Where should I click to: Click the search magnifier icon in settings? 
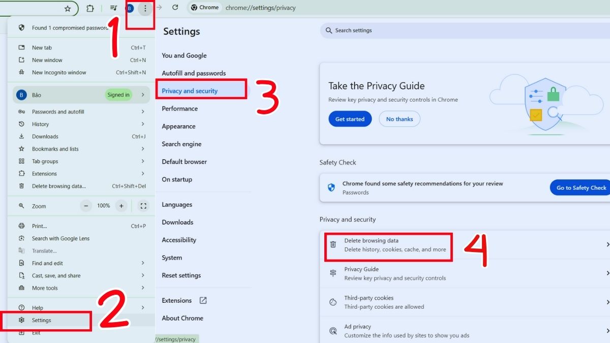pyautogui.click(x=329, y=30)
